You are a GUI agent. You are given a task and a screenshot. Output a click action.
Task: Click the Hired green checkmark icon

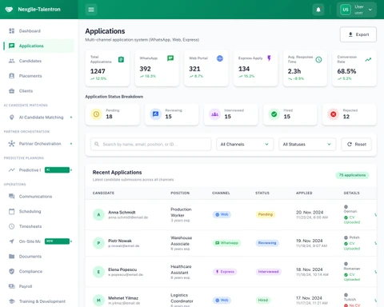pos(274,114)
